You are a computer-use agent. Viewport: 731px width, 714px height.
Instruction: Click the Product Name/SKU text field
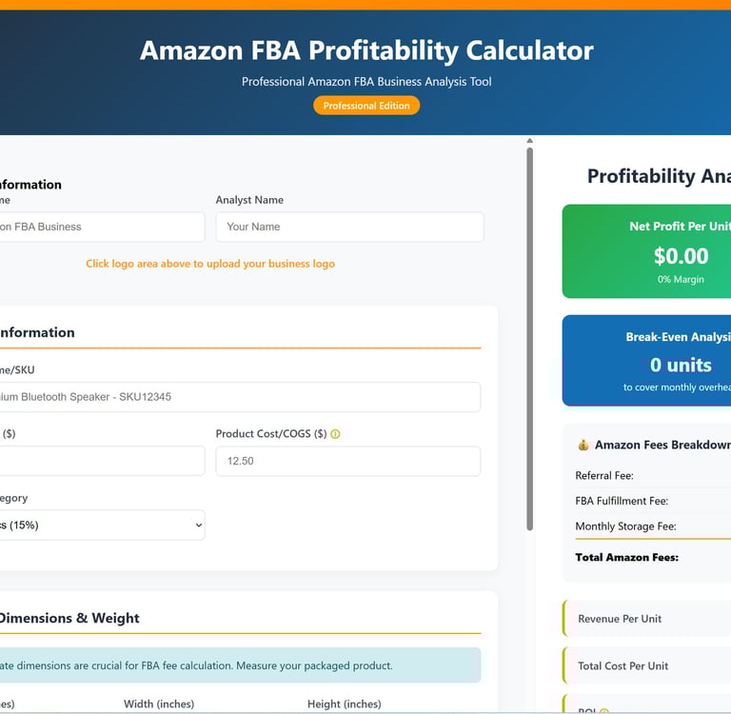pyautogui.click(x=238, y=397)
